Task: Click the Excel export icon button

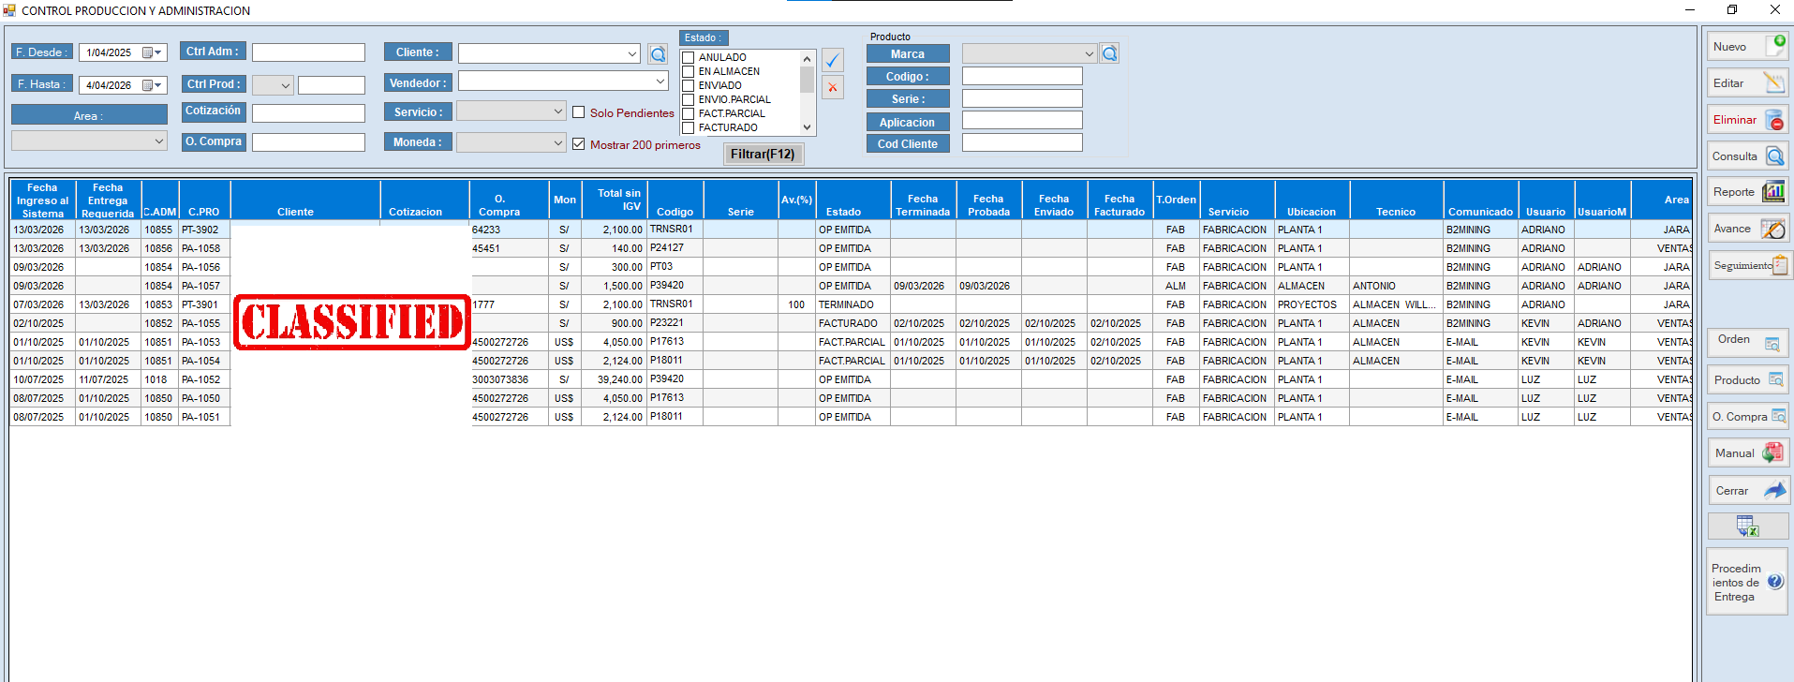Action: (x=1747, y=526)
